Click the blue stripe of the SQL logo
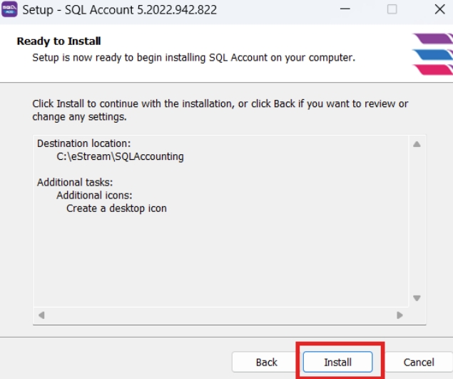The height and width of the screenshot is (379, 453). coord(433,54)
